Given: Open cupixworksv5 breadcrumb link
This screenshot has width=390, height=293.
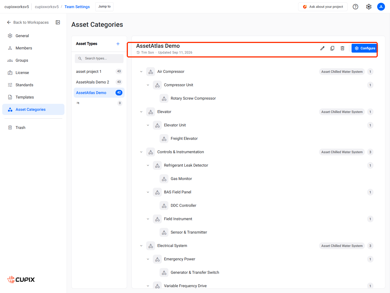Looking at the screenshot, I should tap(47, 7).
